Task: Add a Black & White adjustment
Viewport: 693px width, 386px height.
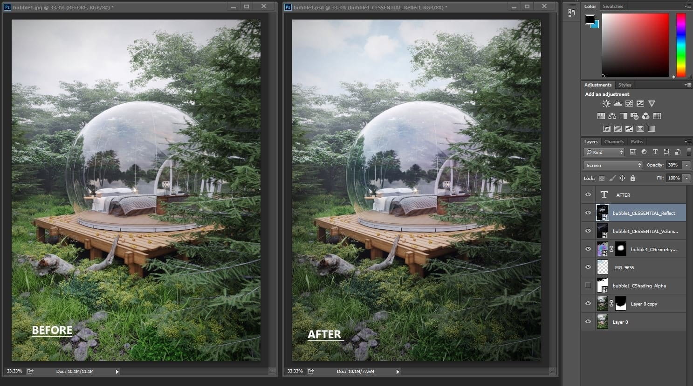Action: pos(624,116)
